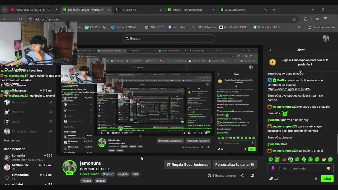Open the aceu - Twitch bookmark
The height and width of the screenshot is (190, 338).
[179, 27]
